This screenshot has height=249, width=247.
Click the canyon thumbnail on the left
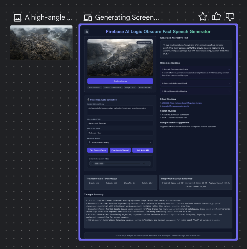click(41, 42)
